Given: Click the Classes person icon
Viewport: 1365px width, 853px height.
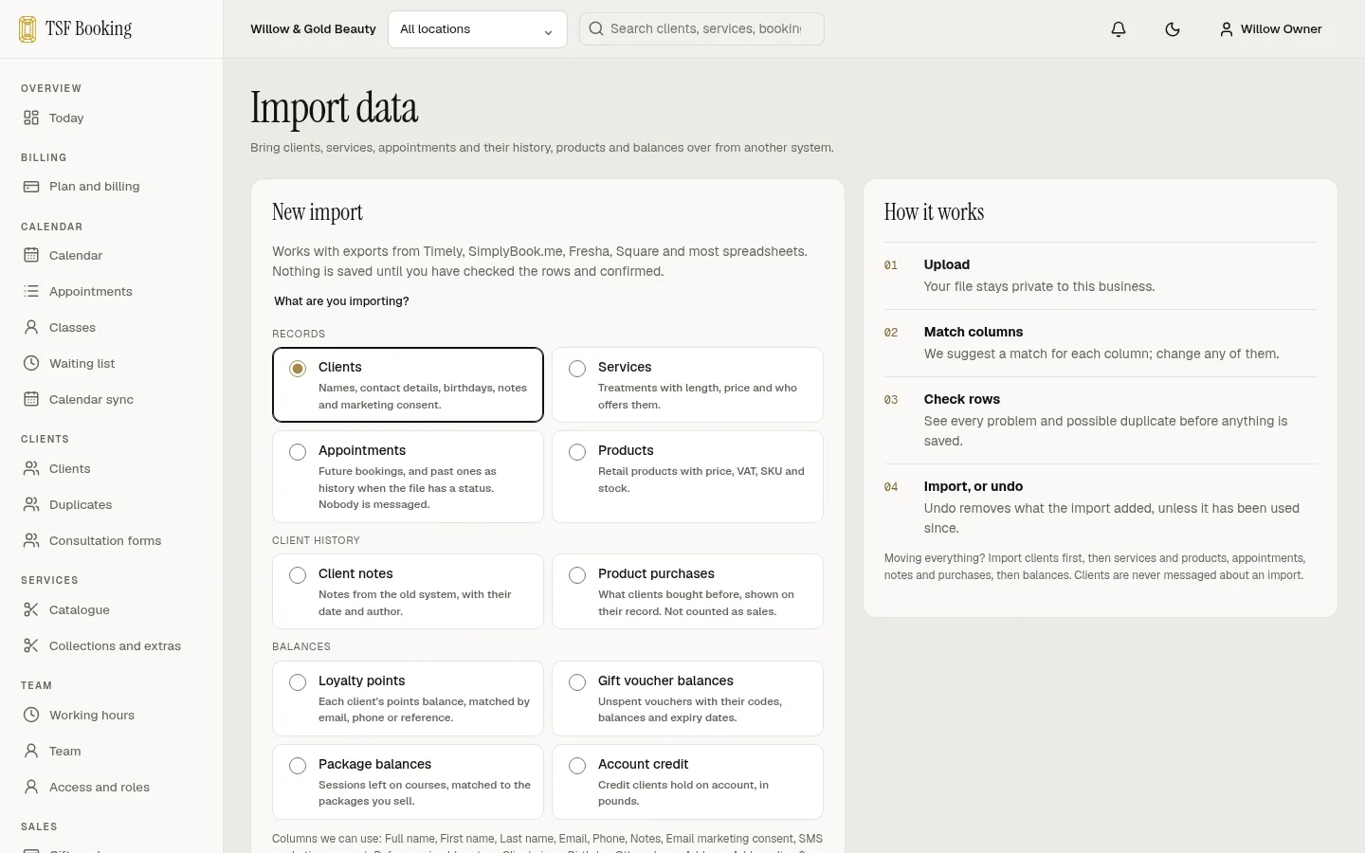Looking at the screenshot, I should [x=31, y=327].
